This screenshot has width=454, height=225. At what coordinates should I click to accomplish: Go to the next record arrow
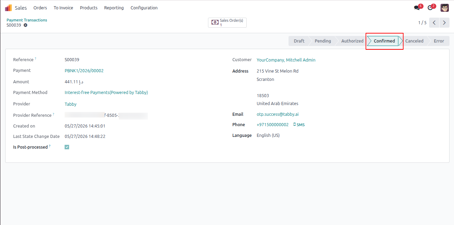[x=444, y=22]
